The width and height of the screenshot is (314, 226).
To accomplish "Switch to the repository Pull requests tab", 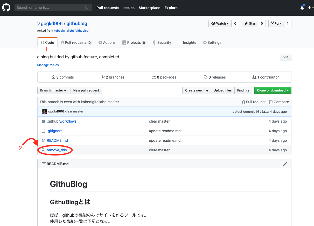I will click(x=76, y=43).
